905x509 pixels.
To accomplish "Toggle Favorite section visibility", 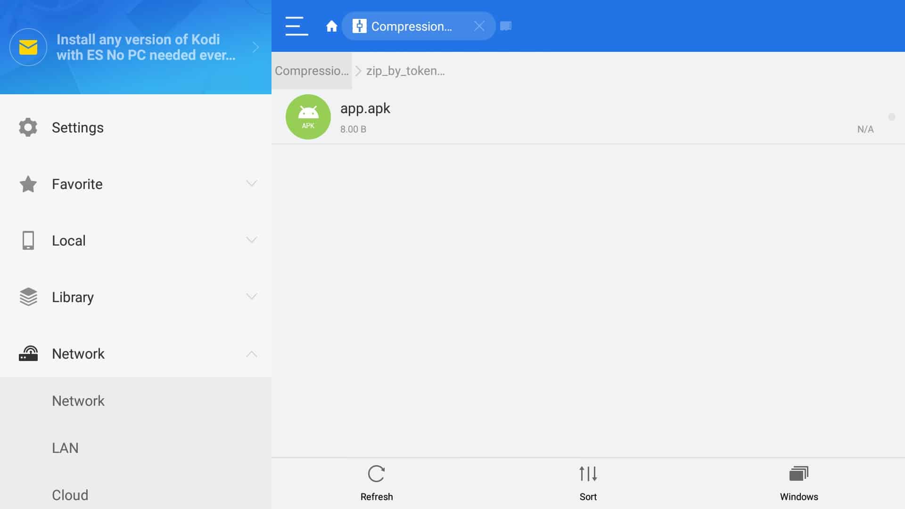I will click(252, 183).
